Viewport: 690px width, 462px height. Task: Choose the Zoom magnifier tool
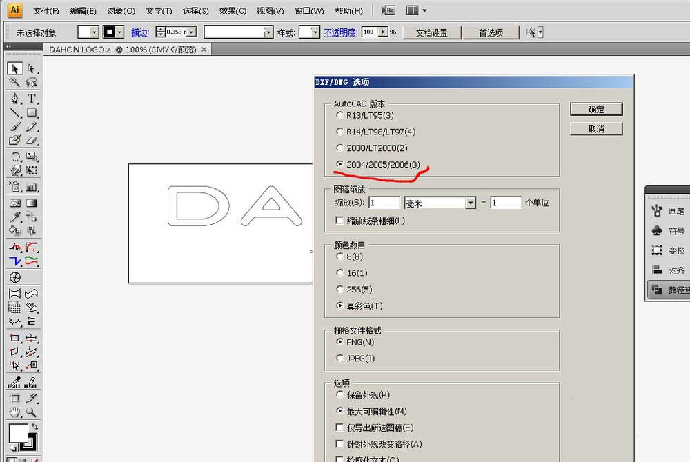(31, 412)
